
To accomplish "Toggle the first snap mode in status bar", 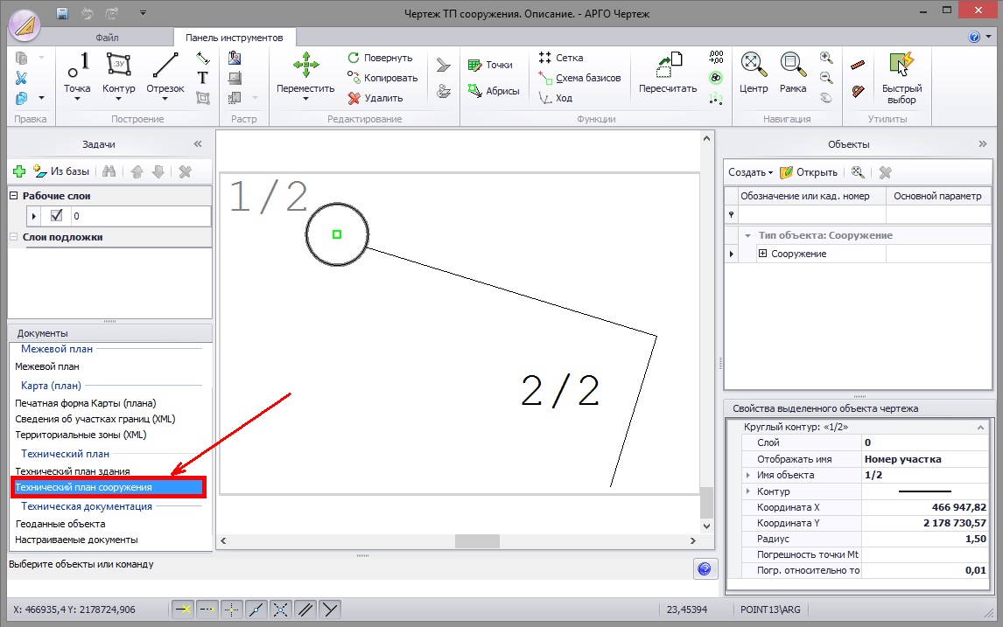I will coord(183,609).
